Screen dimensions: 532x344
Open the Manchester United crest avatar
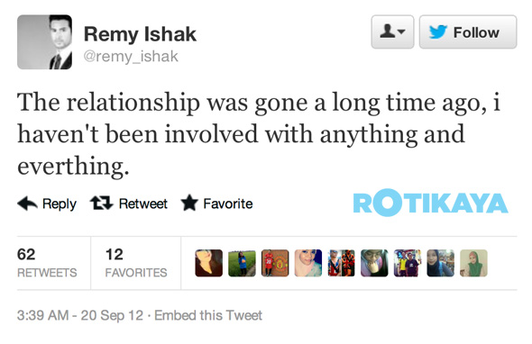[275, 263]
